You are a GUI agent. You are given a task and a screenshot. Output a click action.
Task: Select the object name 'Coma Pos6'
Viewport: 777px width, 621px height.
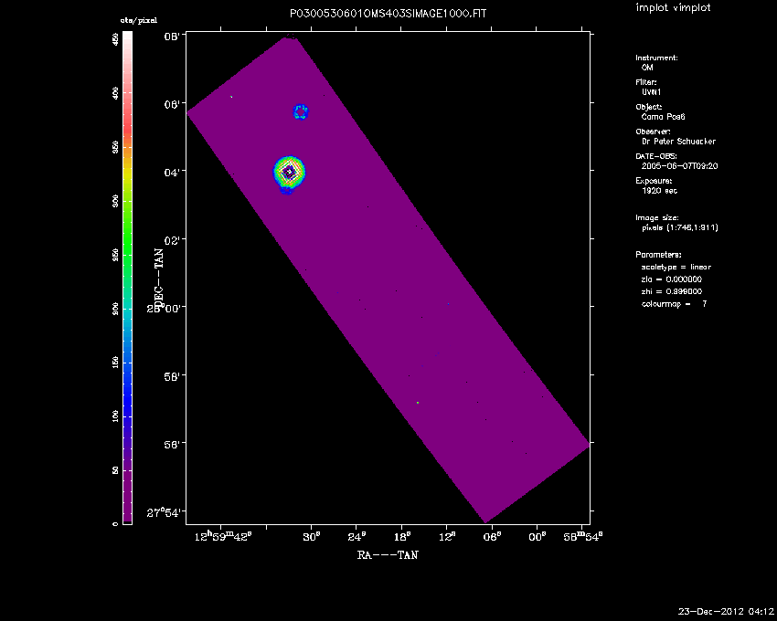pyautogui.click(x=663, y=117)
